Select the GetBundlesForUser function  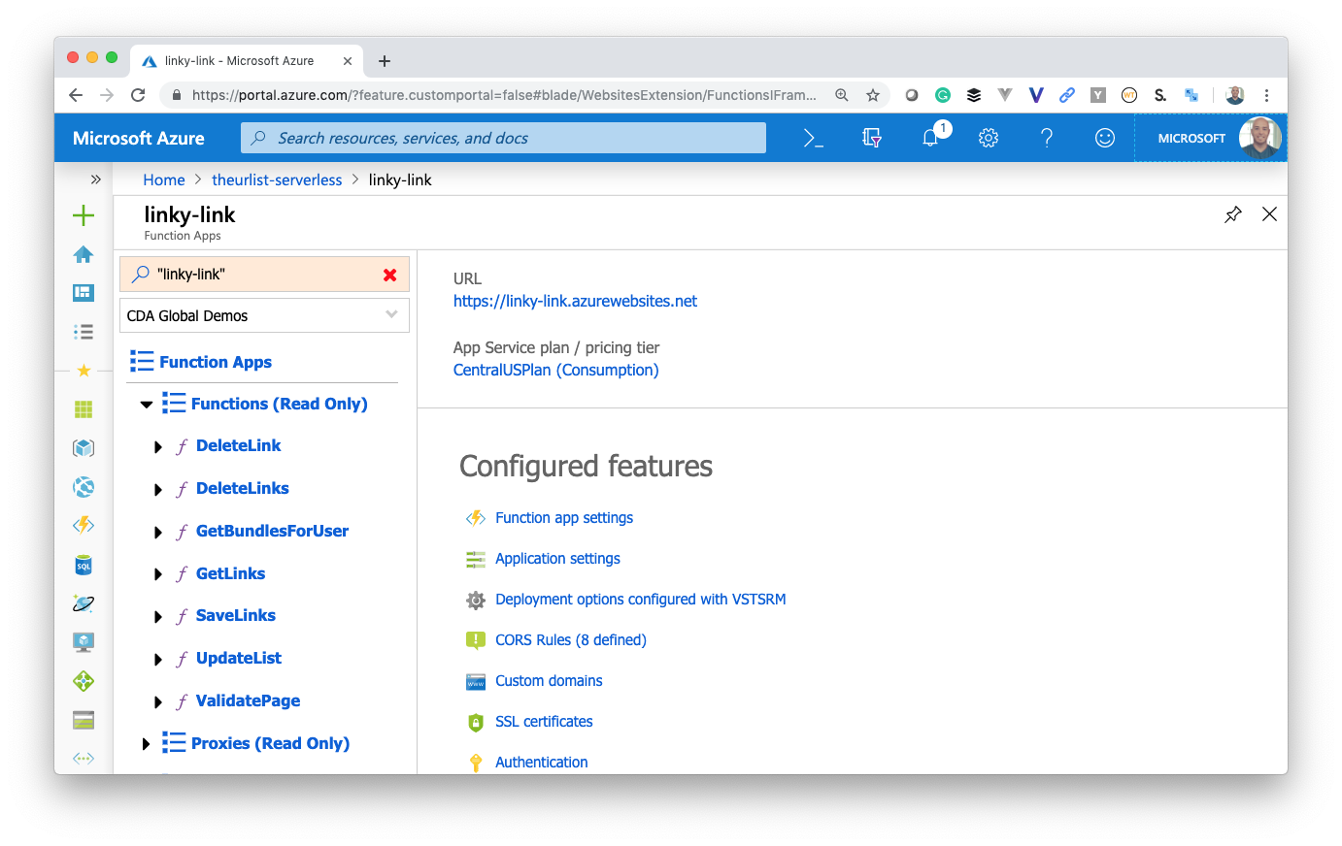[x=272, y=531]
